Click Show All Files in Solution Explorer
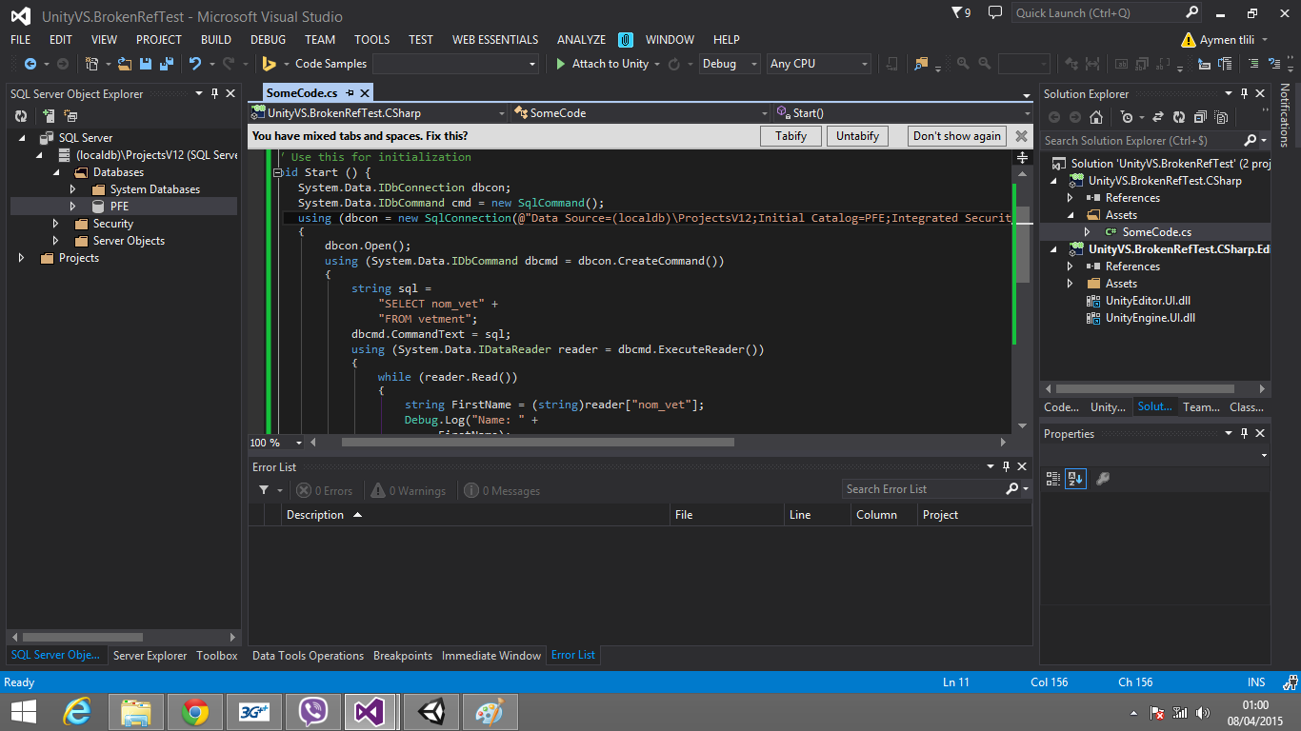Image resolution: width=1301 pixels, height=731 pixels. point(1220,117)
